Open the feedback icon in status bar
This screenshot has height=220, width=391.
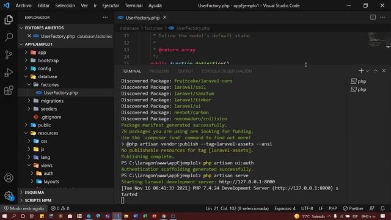(372, 208)
